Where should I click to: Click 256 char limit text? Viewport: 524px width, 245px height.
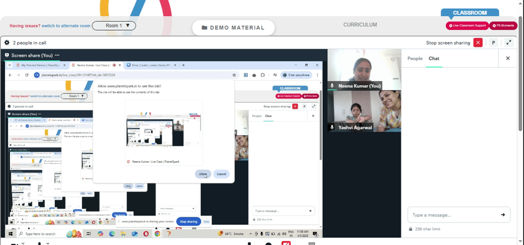click(428, 229)
